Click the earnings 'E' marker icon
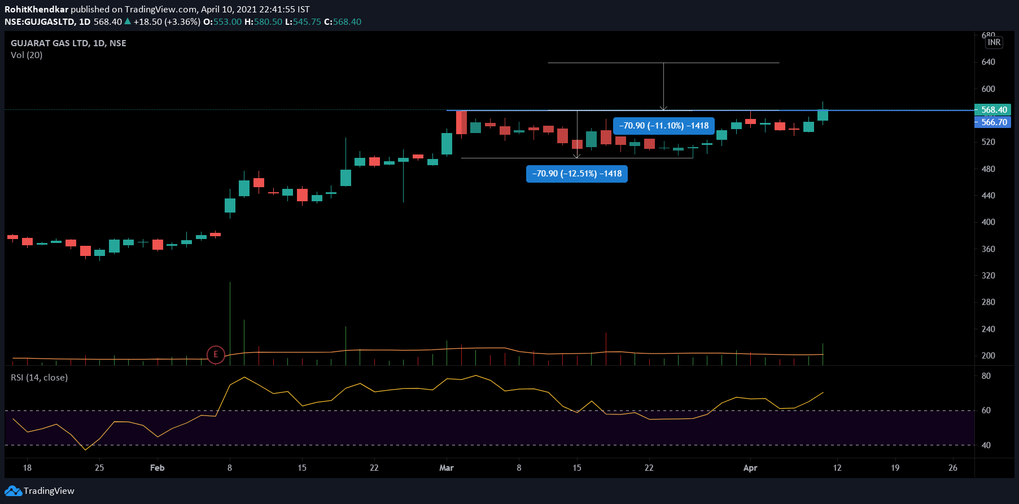This screenshot has height=504, width=1019. click(x=216, y=355)
